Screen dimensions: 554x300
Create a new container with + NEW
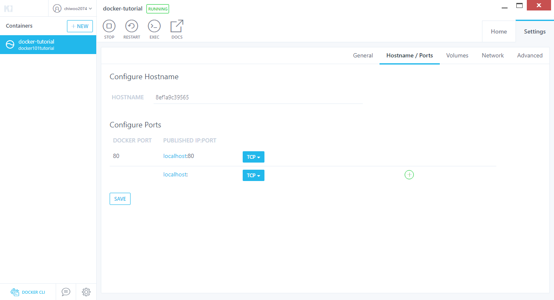pos(80,26)
